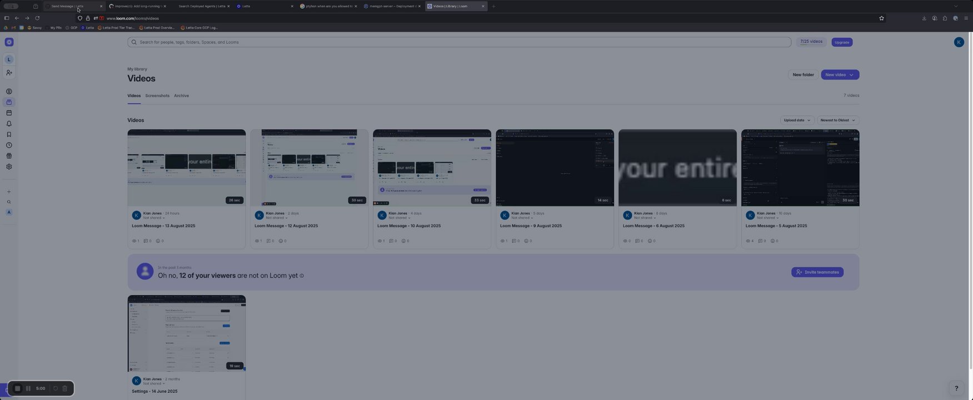Open the Letta Prod Overview bookmark
973x400 pixels.
click(x=157, y=28)
